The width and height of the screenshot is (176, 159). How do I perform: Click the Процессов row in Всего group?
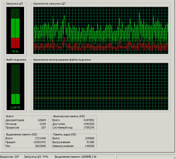coord(26,128)
